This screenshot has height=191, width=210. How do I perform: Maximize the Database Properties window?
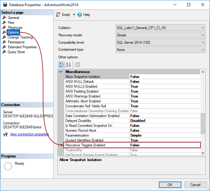click(x=189, y=5)
